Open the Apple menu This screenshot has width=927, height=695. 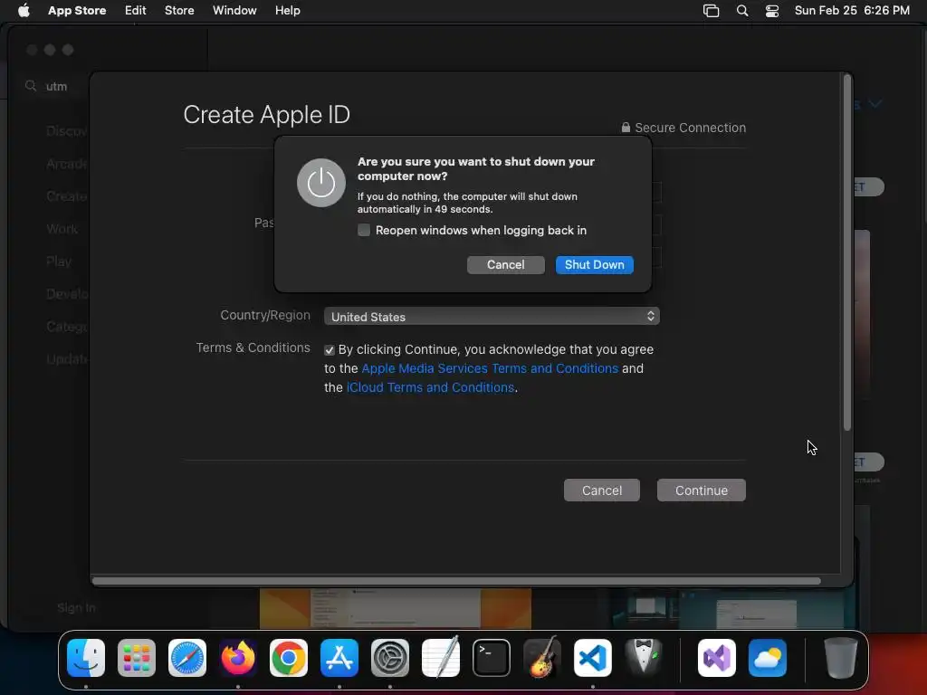coord(24,10)
